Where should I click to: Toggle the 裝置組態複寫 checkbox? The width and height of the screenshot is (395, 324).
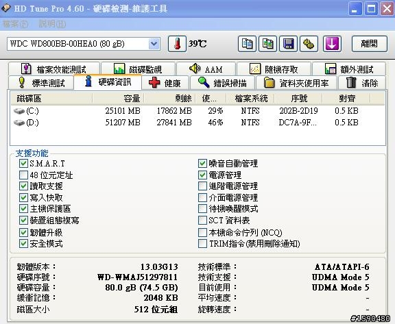(x=23, y=220)
